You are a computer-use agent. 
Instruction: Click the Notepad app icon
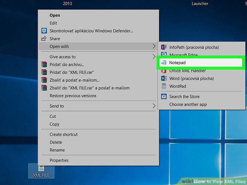pos(164,63)
